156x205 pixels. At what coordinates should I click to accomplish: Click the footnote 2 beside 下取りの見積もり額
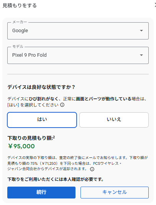point(54,137)
